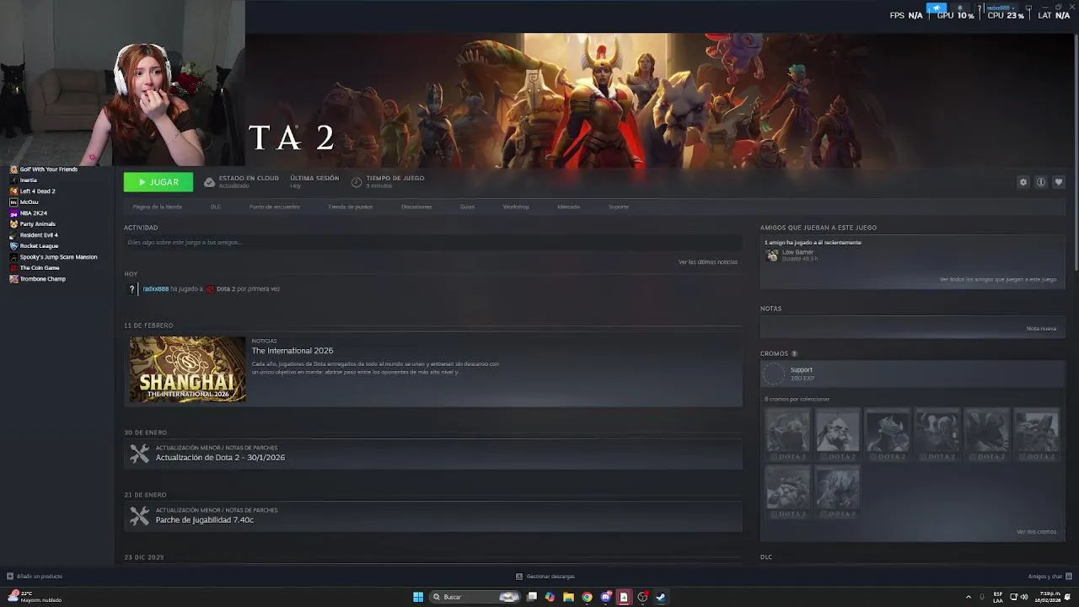
Task: Open Punto de encuentro tab
Action: pos(274,207)
